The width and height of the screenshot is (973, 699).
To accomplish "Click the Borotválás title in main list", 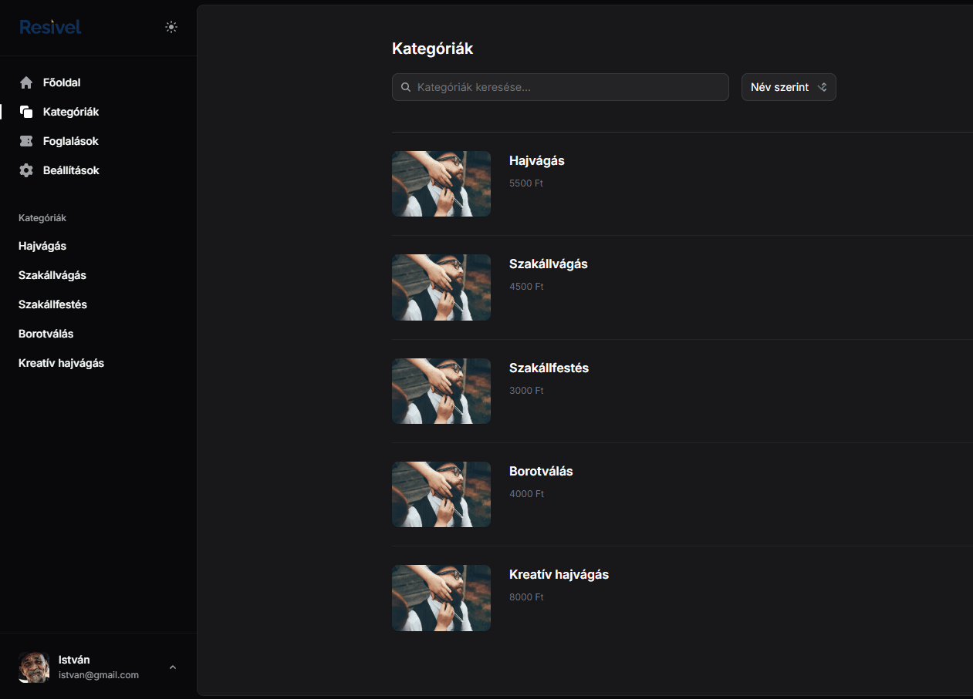I will (541, 472).
